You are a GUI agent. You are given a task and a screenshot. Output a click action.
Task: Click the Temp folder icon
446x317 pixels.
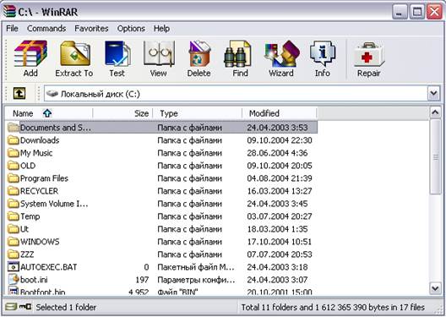13,216
